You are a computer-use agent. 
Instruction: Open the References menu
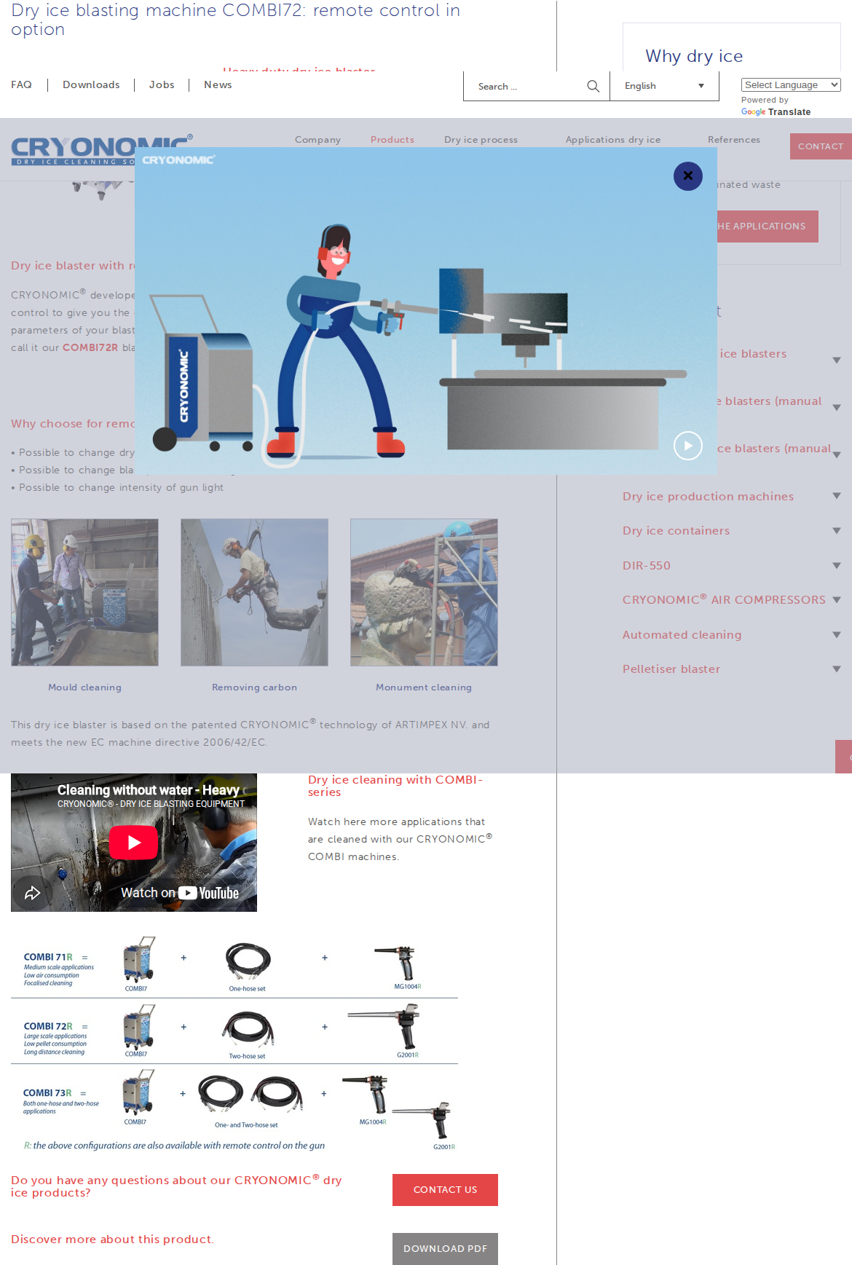733,140
